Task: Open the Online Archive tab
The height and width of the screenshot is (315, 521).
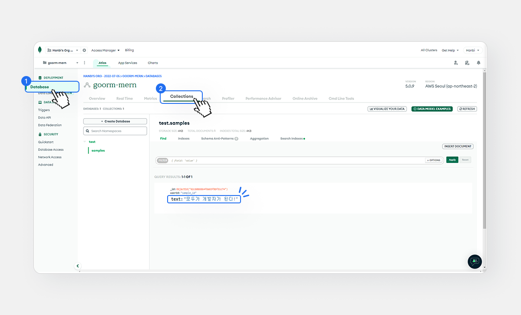Action: pos(305,99)
